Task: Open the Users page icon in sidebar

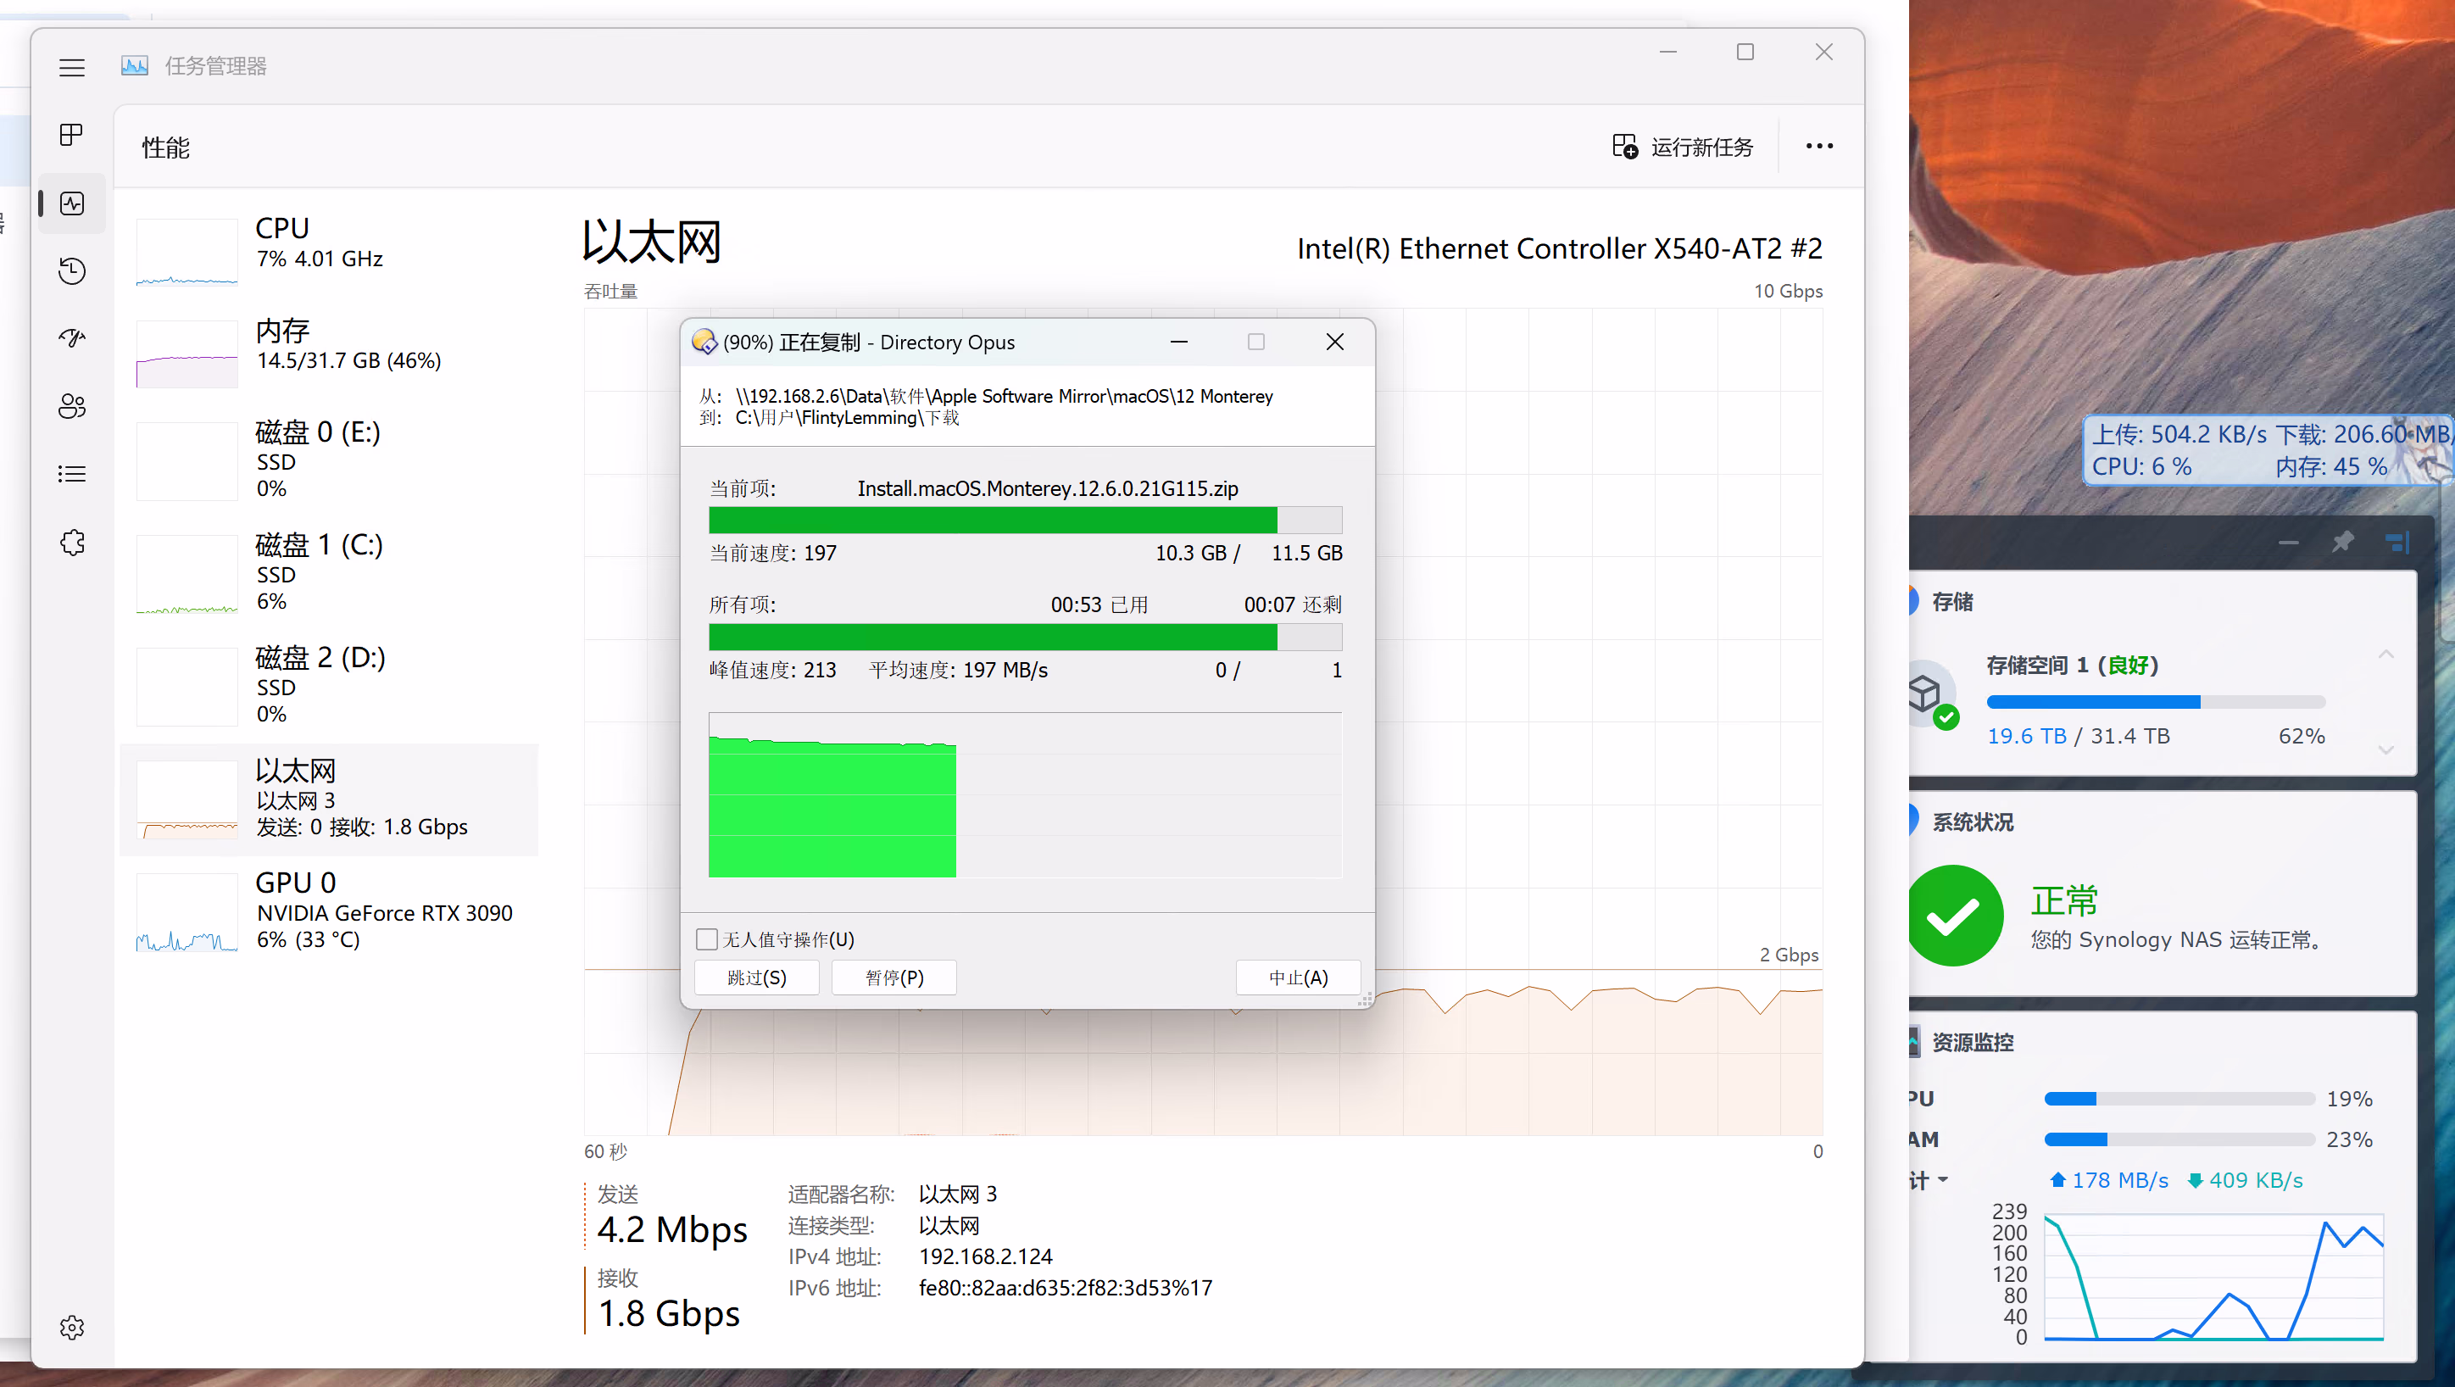Action: point(71,406)
